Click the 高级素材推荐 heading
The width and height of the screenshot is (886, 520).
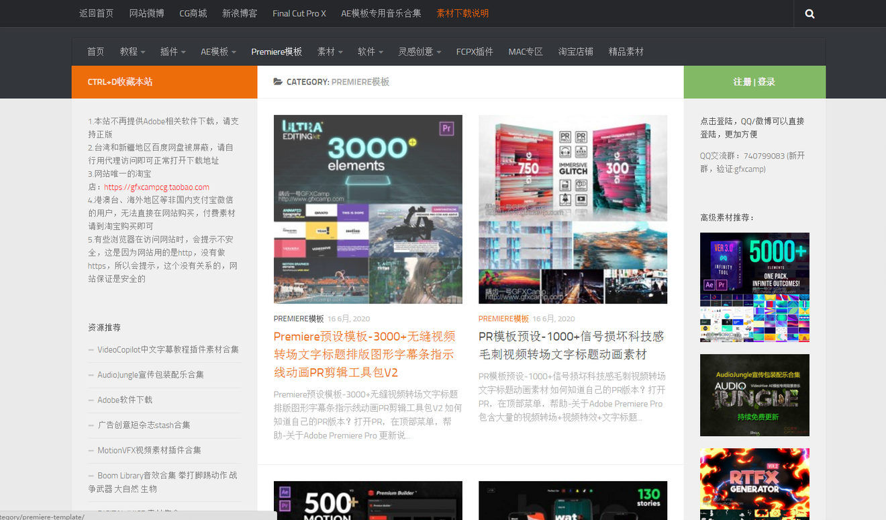[727, 218]
